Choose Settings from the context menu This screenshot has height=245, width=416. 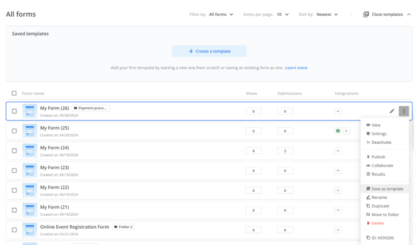point(385,134)
